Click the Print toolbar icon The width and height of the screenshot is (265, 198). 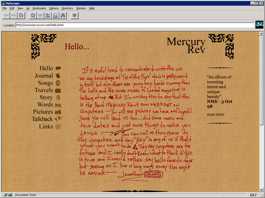pos(55,15)
